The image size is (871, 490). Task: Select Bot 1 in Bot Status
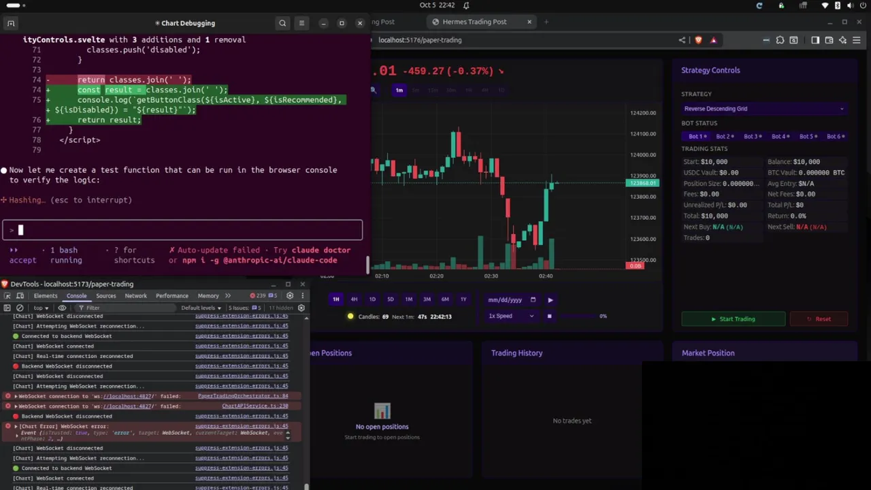pos(697,136)
